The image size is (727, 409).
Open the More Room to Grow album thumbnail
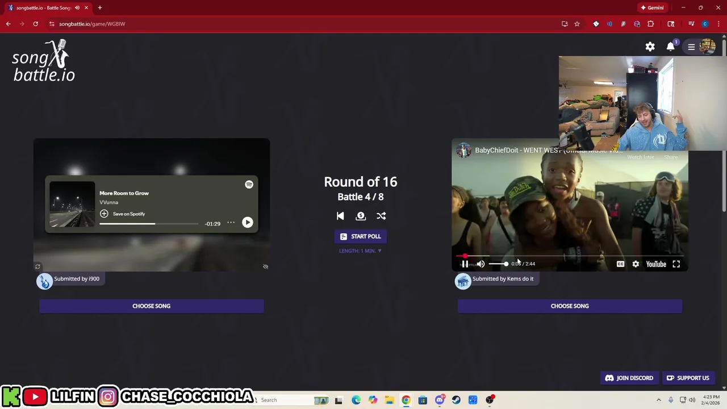tap(72, 204)
